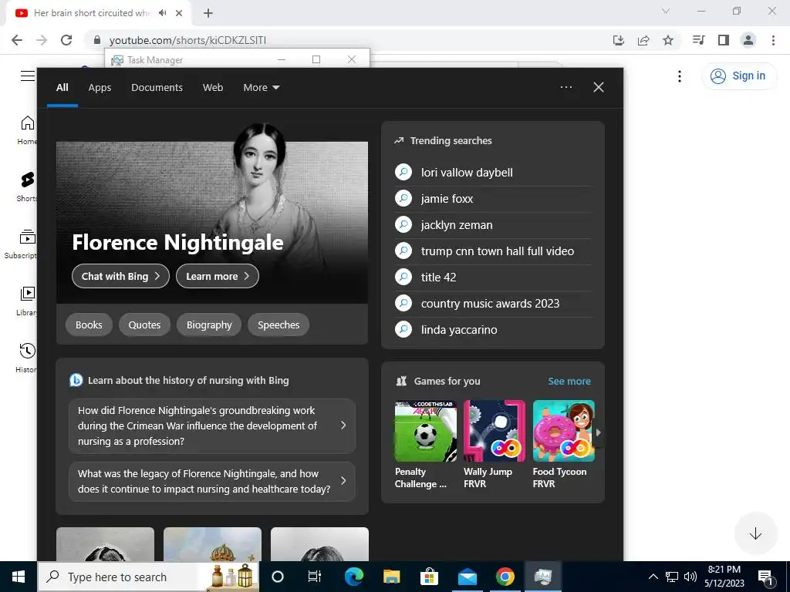Open YouTube settings three-dot icon

(x=680, y=76)
